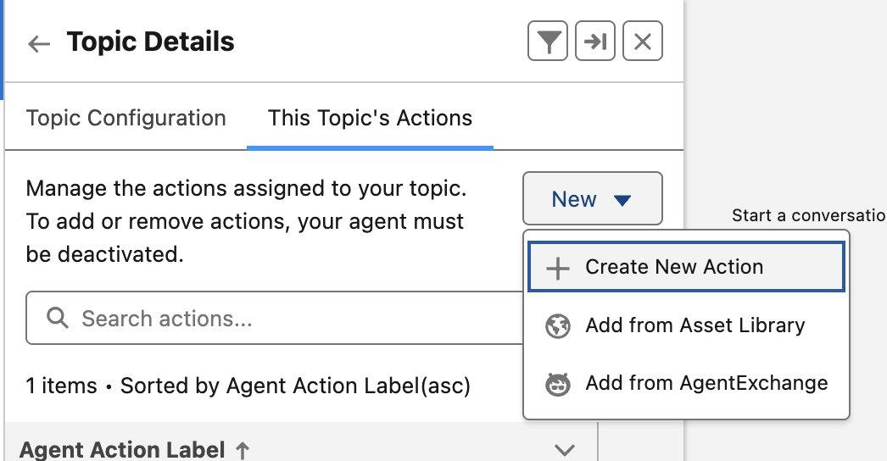Open the filter funnel icon button
This screenshot has height=461, width=887.
pos(548,41)
